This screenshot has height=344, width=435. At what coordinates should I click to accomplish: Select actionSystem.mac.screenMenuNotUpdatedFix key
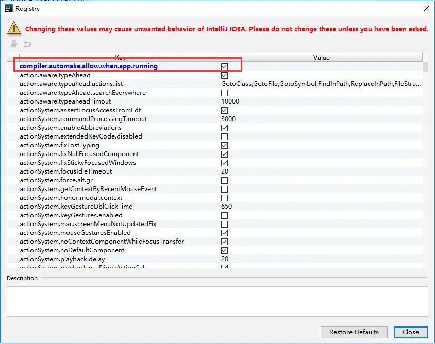click(x=88, y=223)
